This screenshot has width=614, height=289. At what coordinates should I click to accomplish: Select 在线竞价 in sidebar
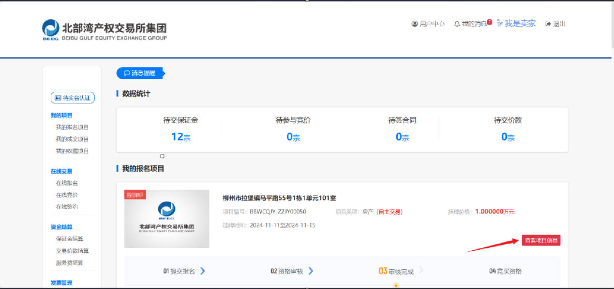pyautogui.click(x=67, y=195)
